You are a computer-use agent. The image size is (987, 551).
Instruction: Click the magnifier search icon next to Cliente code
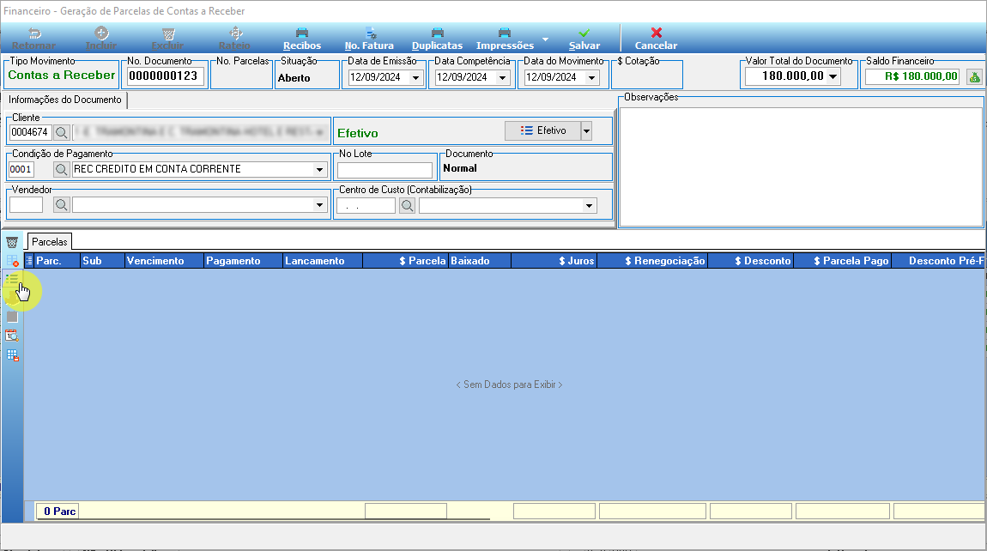[61, 132]
